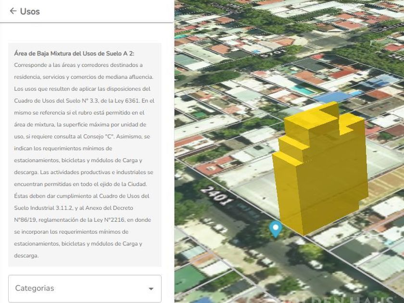Open the Categorias combo box

point(85,289)
